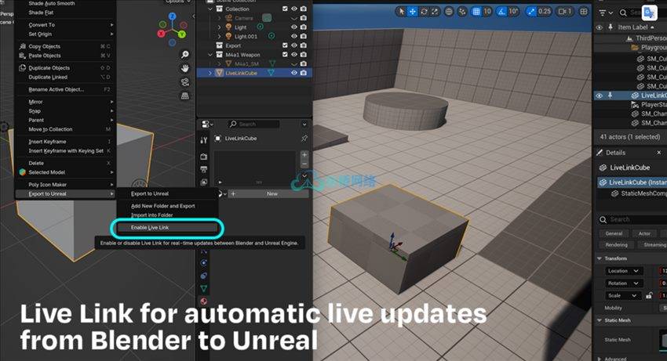Image resolution: width=667 pixels, height=361 pixels.
Task: Close the Details panel tab
Action: click(659, 153)
